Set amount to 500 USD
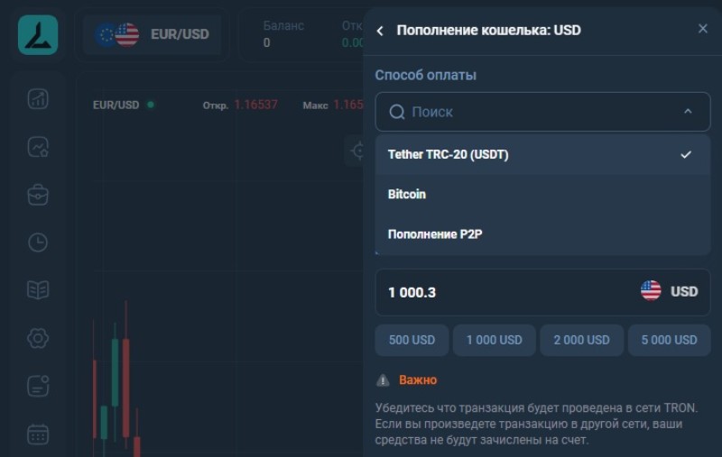This screenshot has width=722, height=457. click(412, 340)
